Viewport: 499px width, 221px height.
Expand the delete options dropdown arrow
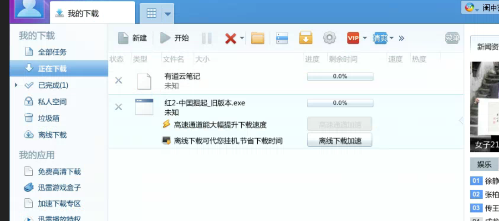[242, 39]
